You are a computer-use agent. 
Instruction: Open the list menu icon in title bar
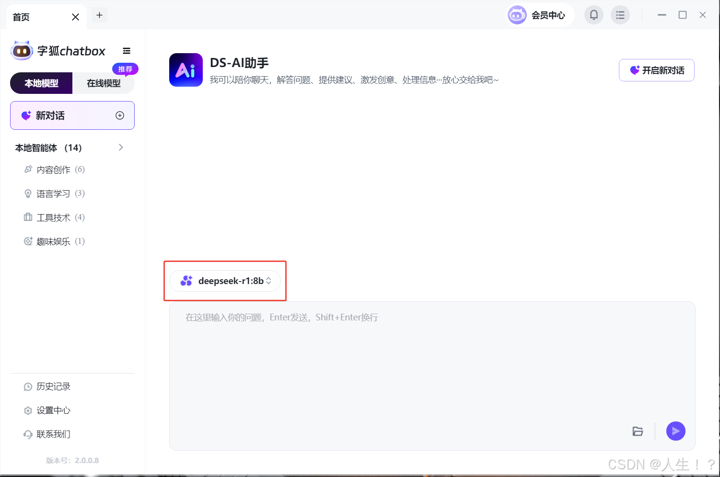click(x=620, y=15)
